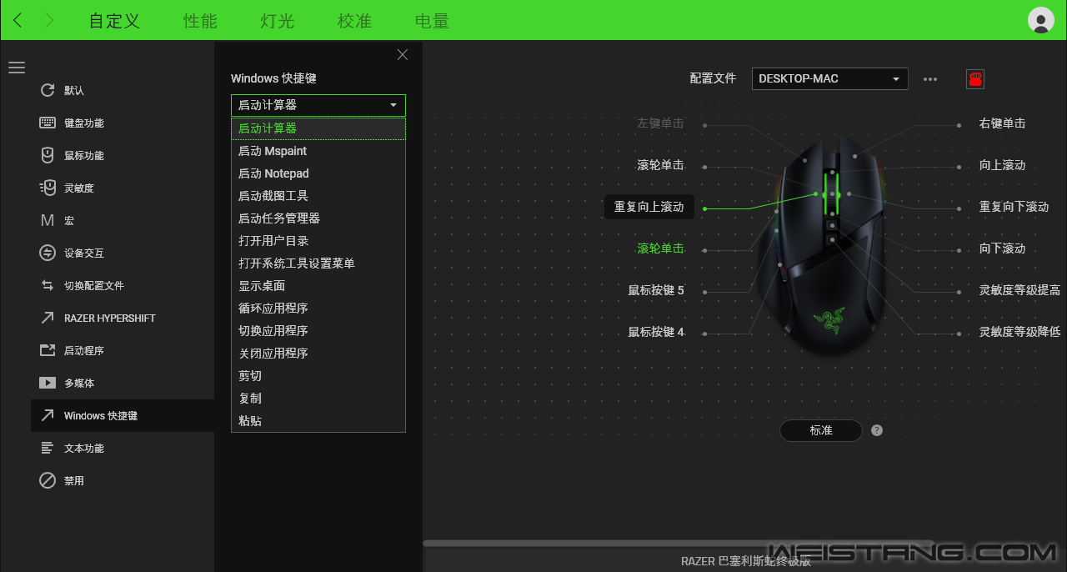Choose 显示桌面 in the shortcut list
The width and height of the screenshot is (1067, 572).
click(x=262, y=286)
